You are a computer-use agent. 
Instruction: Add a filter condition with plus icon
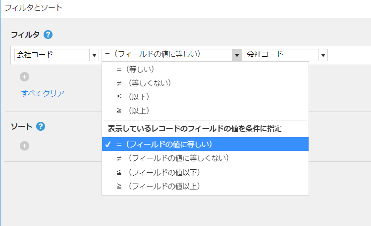point(24,77)
